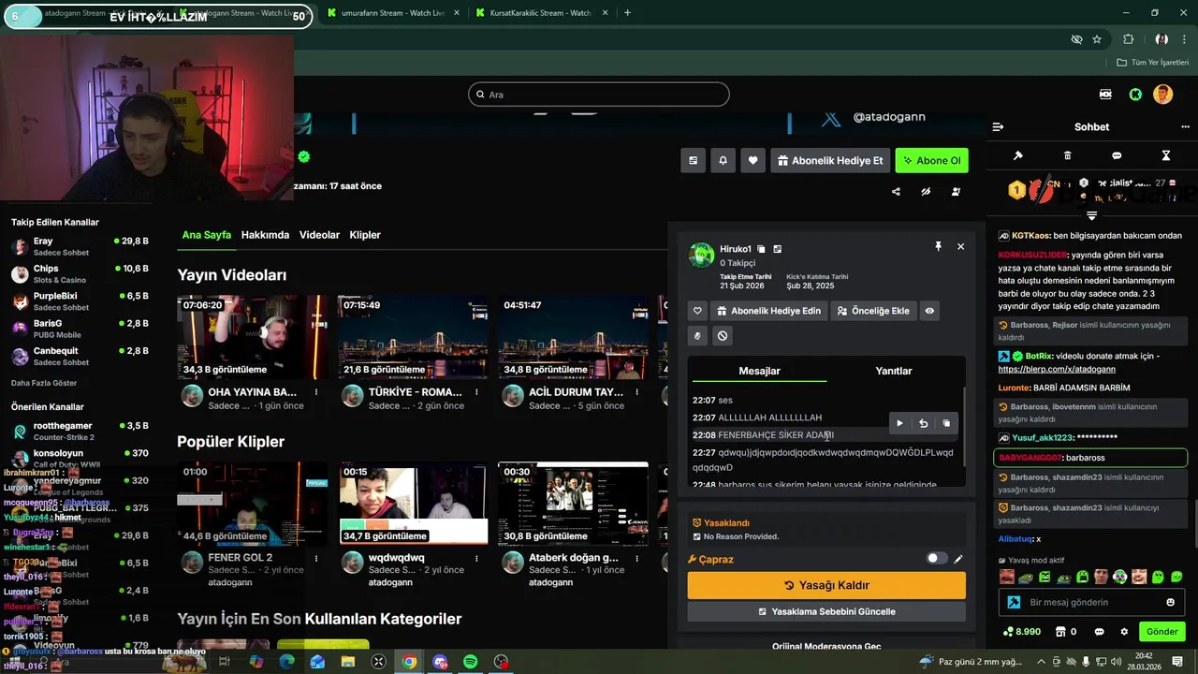Open Discord from the taskbar
The width and height of the screenshot is (1198, 674).
pyautogui.click(x=440, y=662)
